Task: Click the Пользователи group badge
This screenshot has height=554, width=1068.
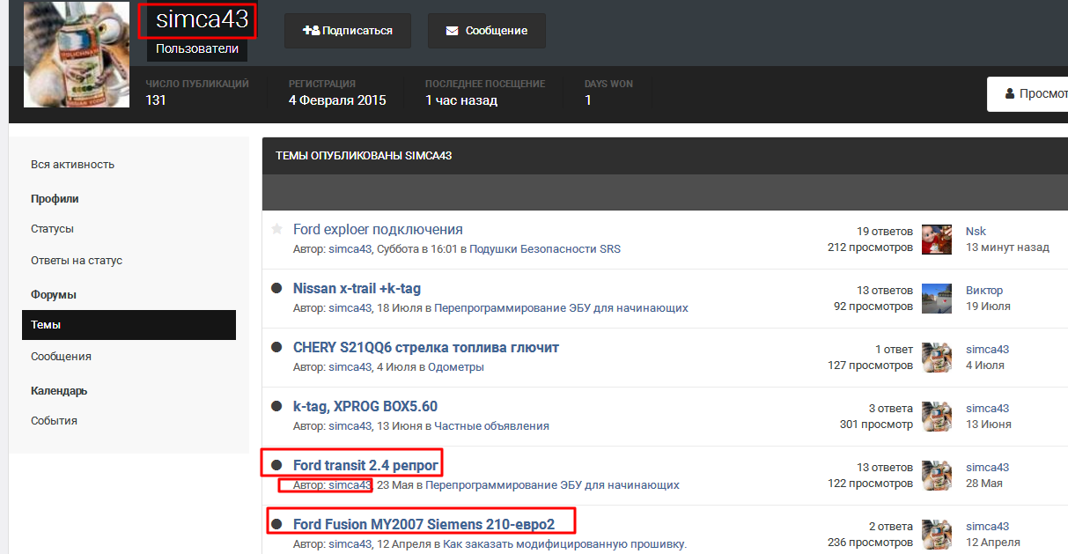Action: coord(197,49)
